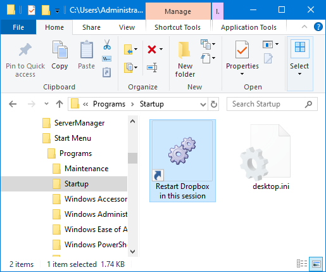Switch to details view in status bar
The height and width of the screenshot is (272, 326).
(x=302, y=264)
